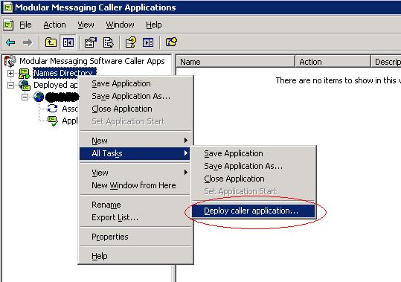Collapse the redacted server node

point(25,97)
